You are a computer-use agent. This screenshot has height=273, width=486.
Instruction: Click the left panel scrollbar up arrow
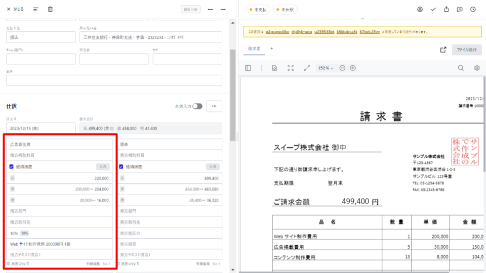(233, 23)
